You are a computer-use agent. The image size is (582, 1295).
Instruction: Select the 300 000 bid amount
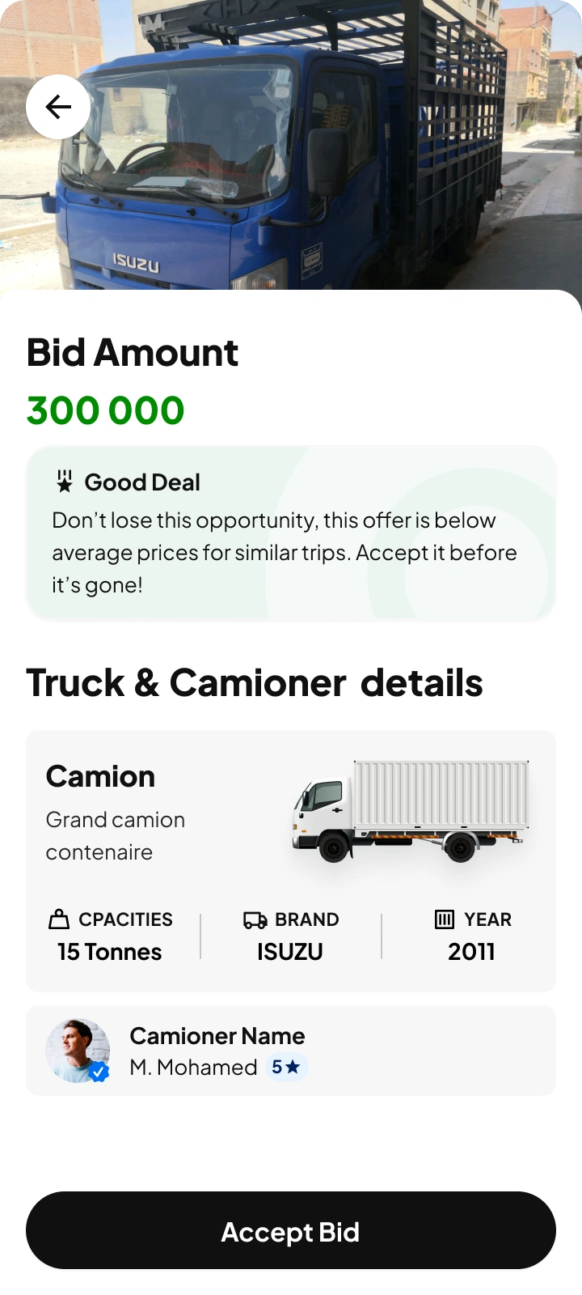pyautogui.click(x=105, y=410)
